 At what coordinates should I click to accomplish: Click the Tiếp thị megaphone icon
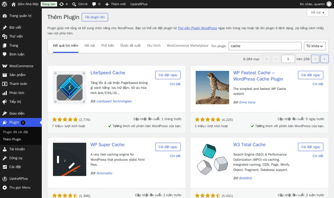click(5, 102)
